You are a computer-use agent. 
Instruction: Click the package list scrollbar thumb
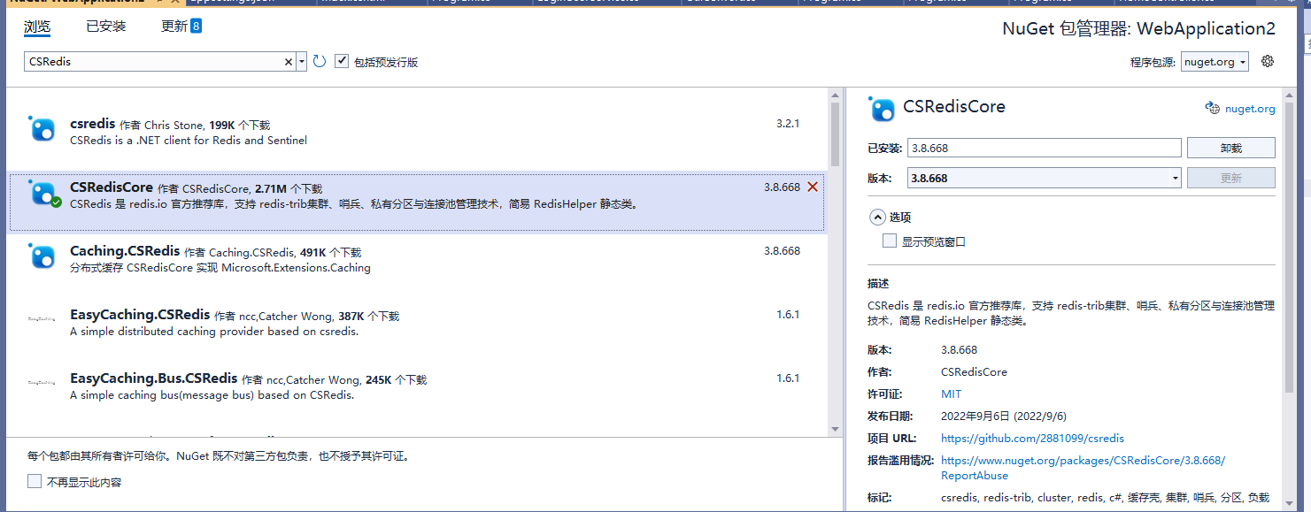835,134
